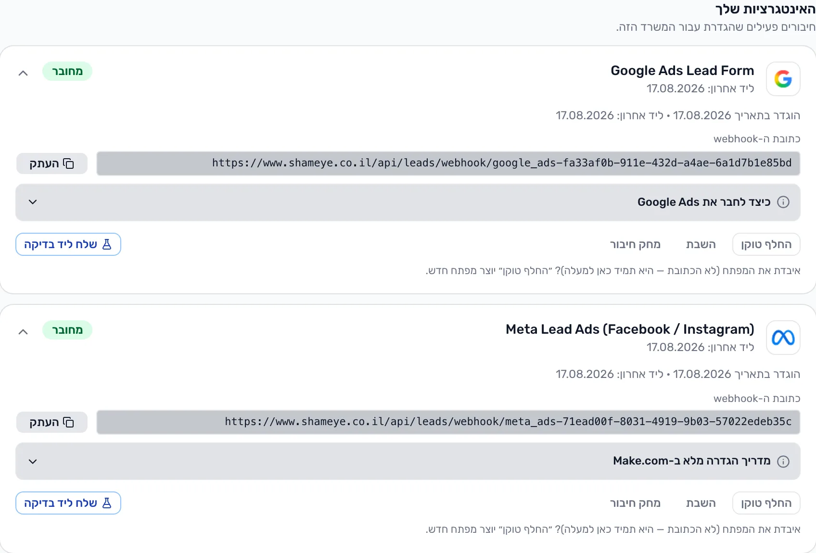Click 'מחק חיבור' for Meta Lead Ads
Image resolution: width=816 pixels, height=553 pixels.
coord(635,503)
